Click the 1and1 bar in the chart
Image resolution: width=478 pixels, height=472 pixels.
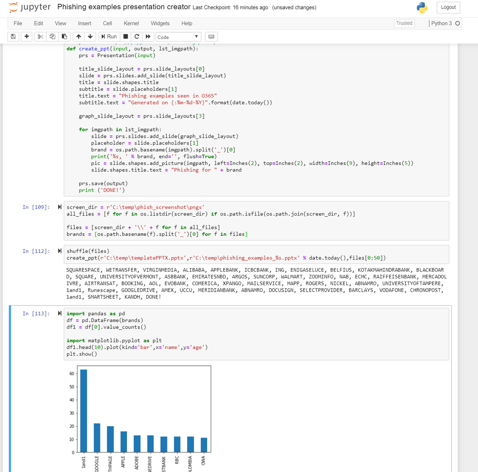click(84, 411)
